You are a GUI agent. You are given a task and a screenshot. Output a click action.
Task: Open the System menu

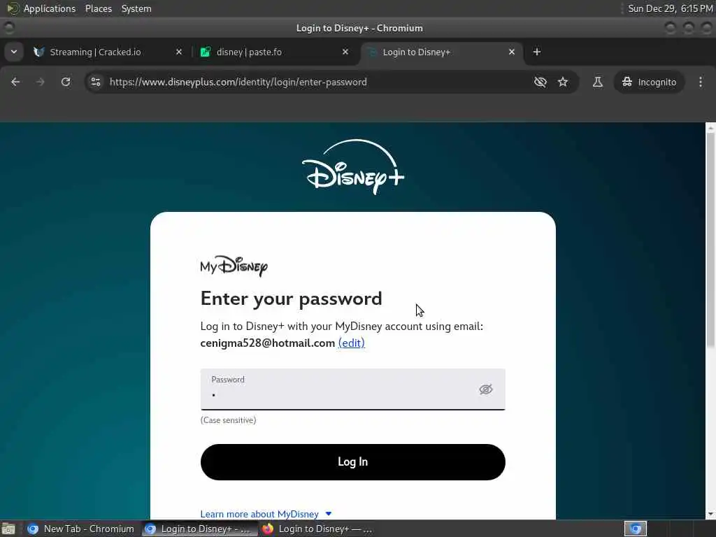tap(136, 8)
